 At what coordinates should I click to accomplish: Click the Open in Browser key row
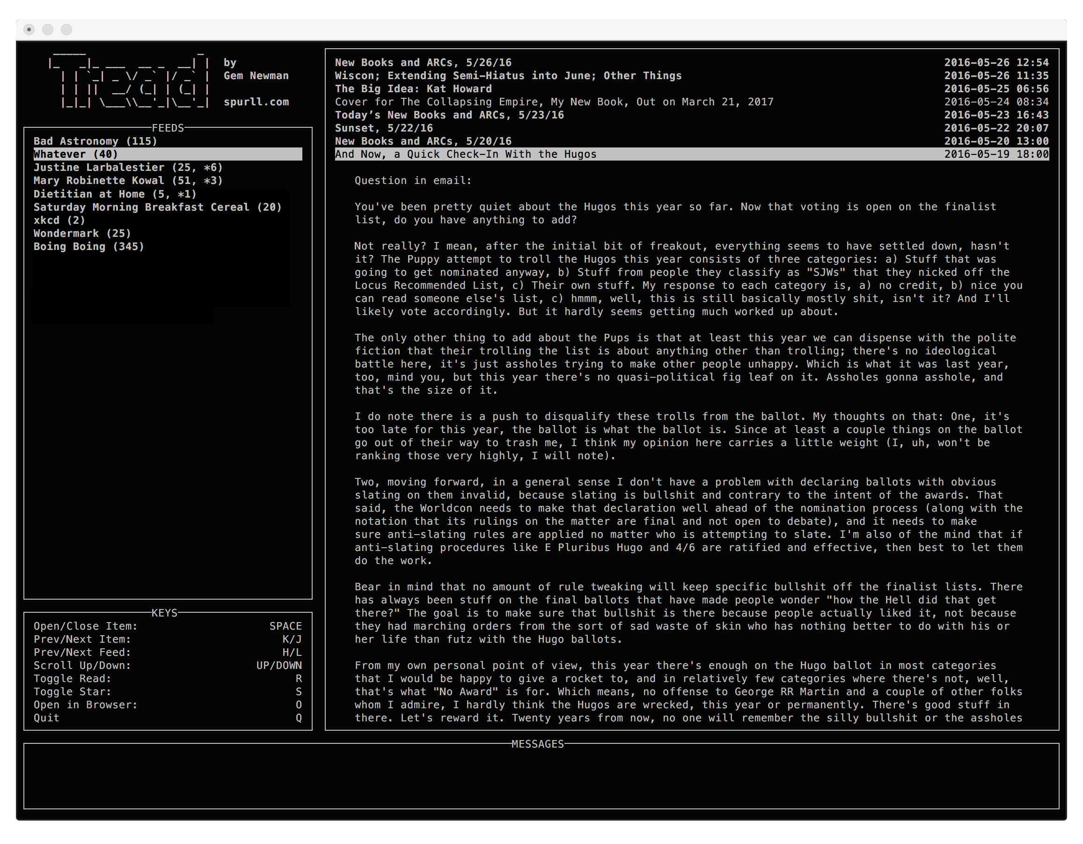(x=168, y=705)
